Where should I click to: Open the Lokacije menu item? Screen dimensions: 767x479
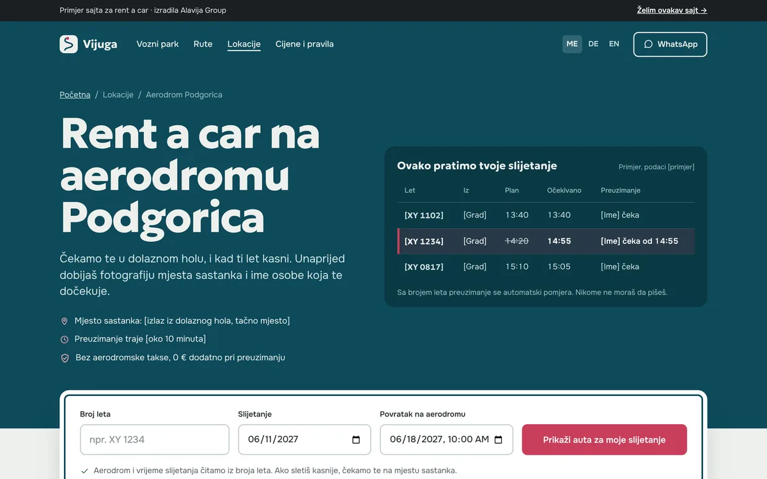pyautogui.click(x=244, y=44)
